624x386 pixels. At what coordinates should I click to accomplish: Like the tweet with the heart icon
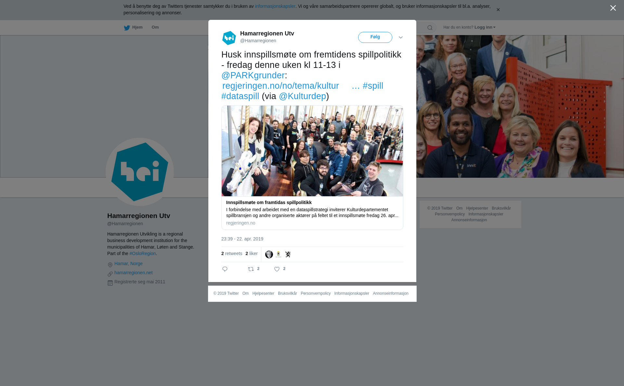277,269
